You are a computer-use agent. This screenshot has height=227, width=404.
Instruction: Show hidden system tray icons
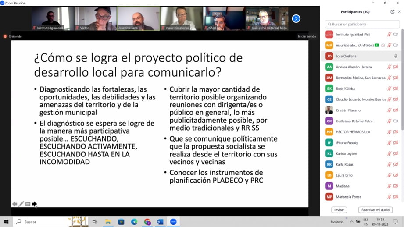351,222
